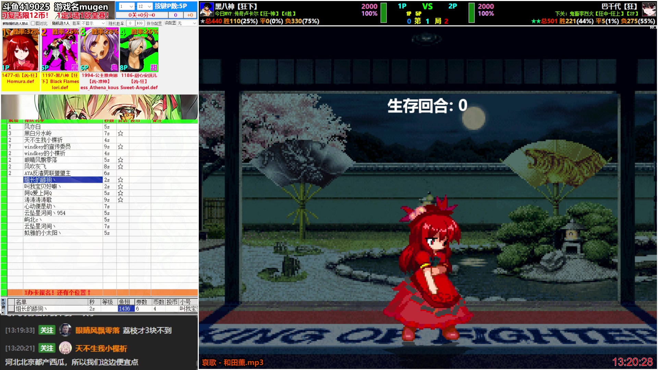
Task: Select the windkey的小楪祈 name cell
Action: coord(63,153)
